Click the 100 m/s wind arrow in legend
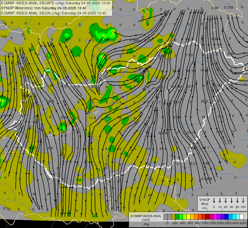 tap(243, 200)
